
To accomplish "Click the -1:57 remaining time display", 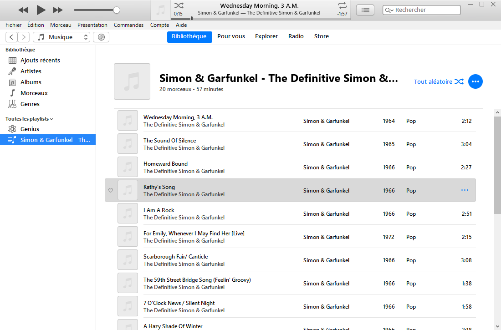I will [342, 14].
